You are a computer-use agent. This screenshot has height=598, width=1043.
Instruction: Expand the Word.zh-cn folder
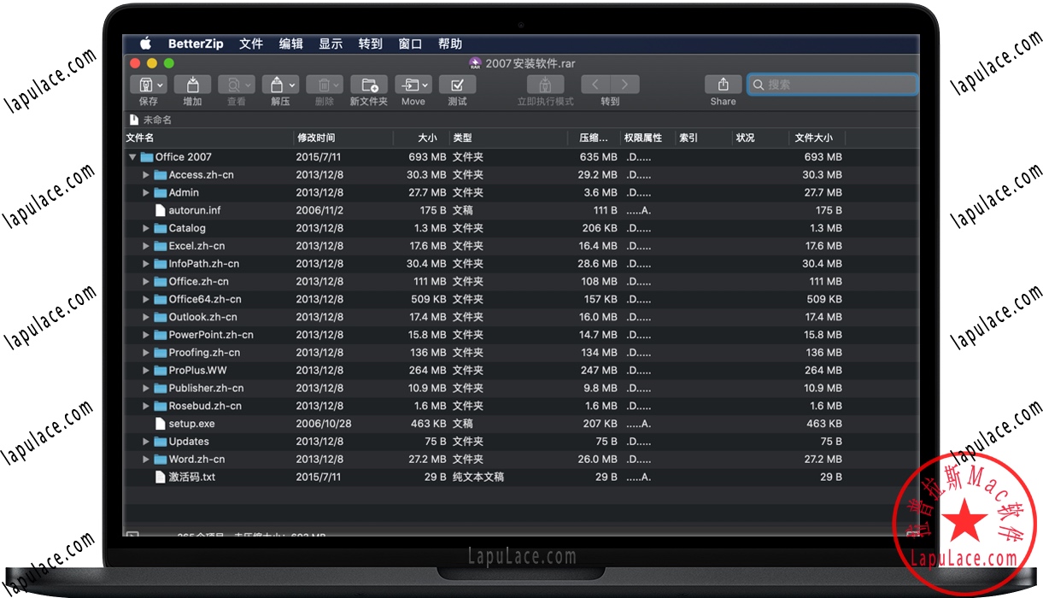(x=146, y=460)
